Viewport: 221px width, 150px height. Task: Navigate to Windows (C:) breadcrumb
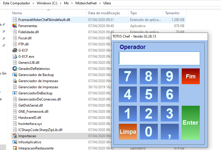47,3
